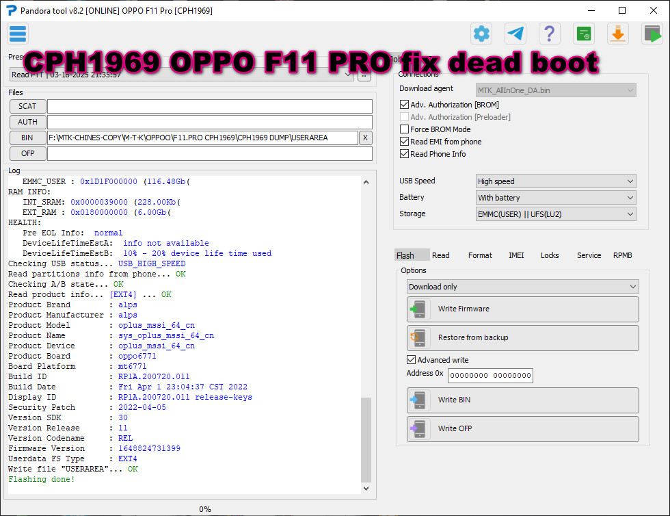This screenshot has width=670, height=516.
Task: Expand the USB Speed dropdown
Action: [x=556, y=181]
